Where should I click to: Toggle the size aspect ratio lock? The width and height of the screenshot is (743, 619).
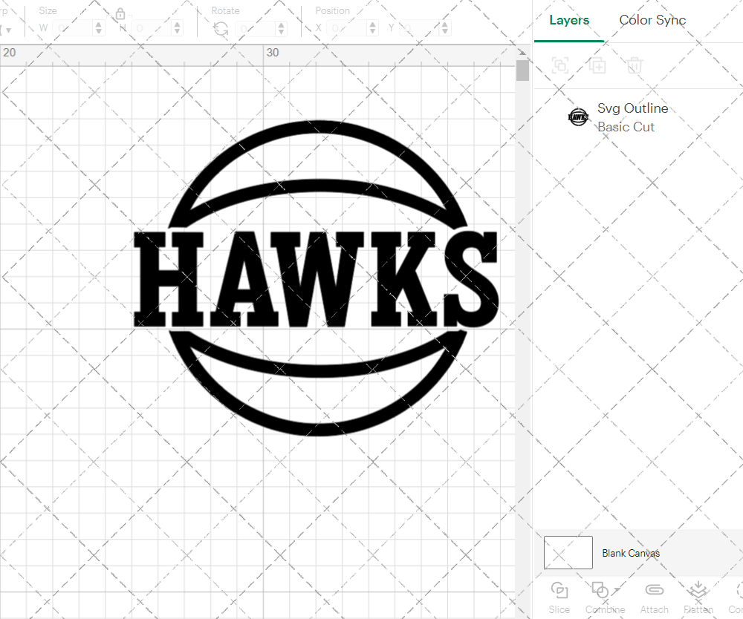click(120, 13)
